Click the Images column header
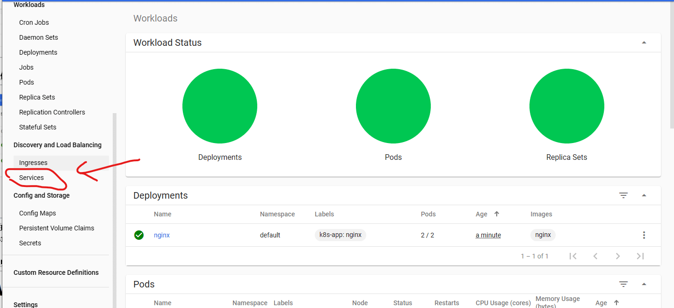This screenshot has height=308, width=674. pos(541,214)
